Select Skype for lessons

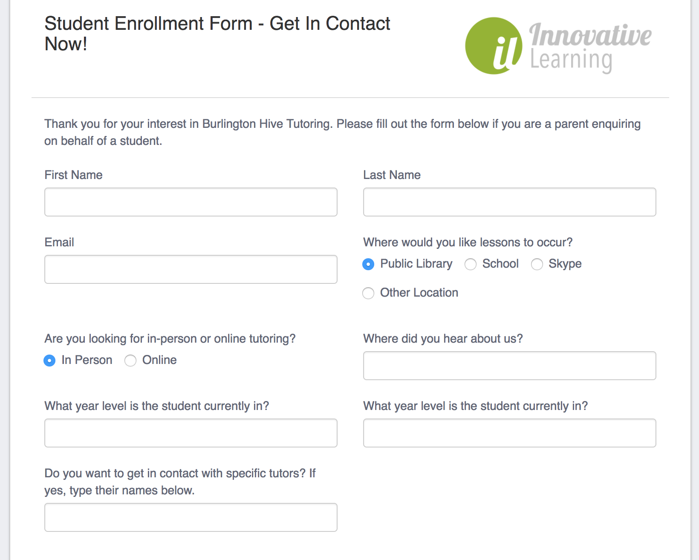tap(537, 264)
